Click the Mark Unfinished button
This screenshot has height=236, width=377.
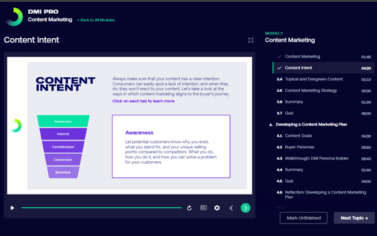303,218
